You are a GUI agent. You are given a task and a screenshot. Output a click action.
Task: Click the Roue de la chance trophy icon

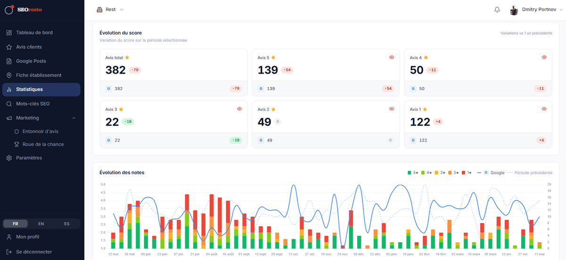point(17,144)
